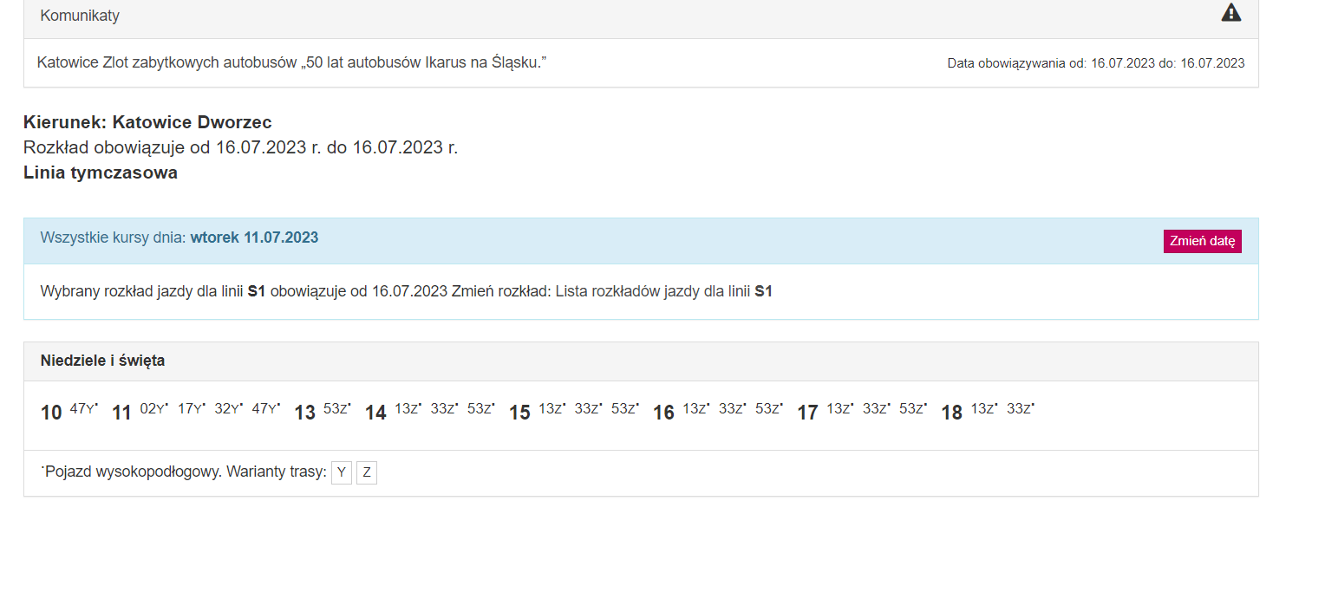Viewport: 1338px width, 592px height.
Task: Pick the 11:32 Y departure time
Action: (228, 409)
